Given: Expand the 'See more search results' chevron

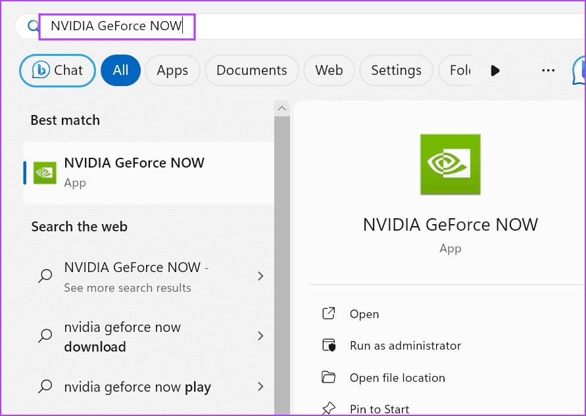Looking at the screenshot, I should pos(260,276).
